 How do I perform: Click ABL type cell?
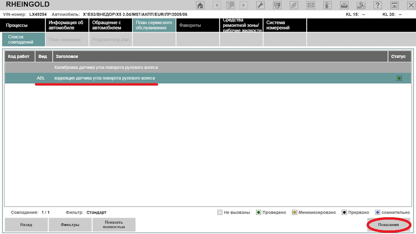[41, 78]
